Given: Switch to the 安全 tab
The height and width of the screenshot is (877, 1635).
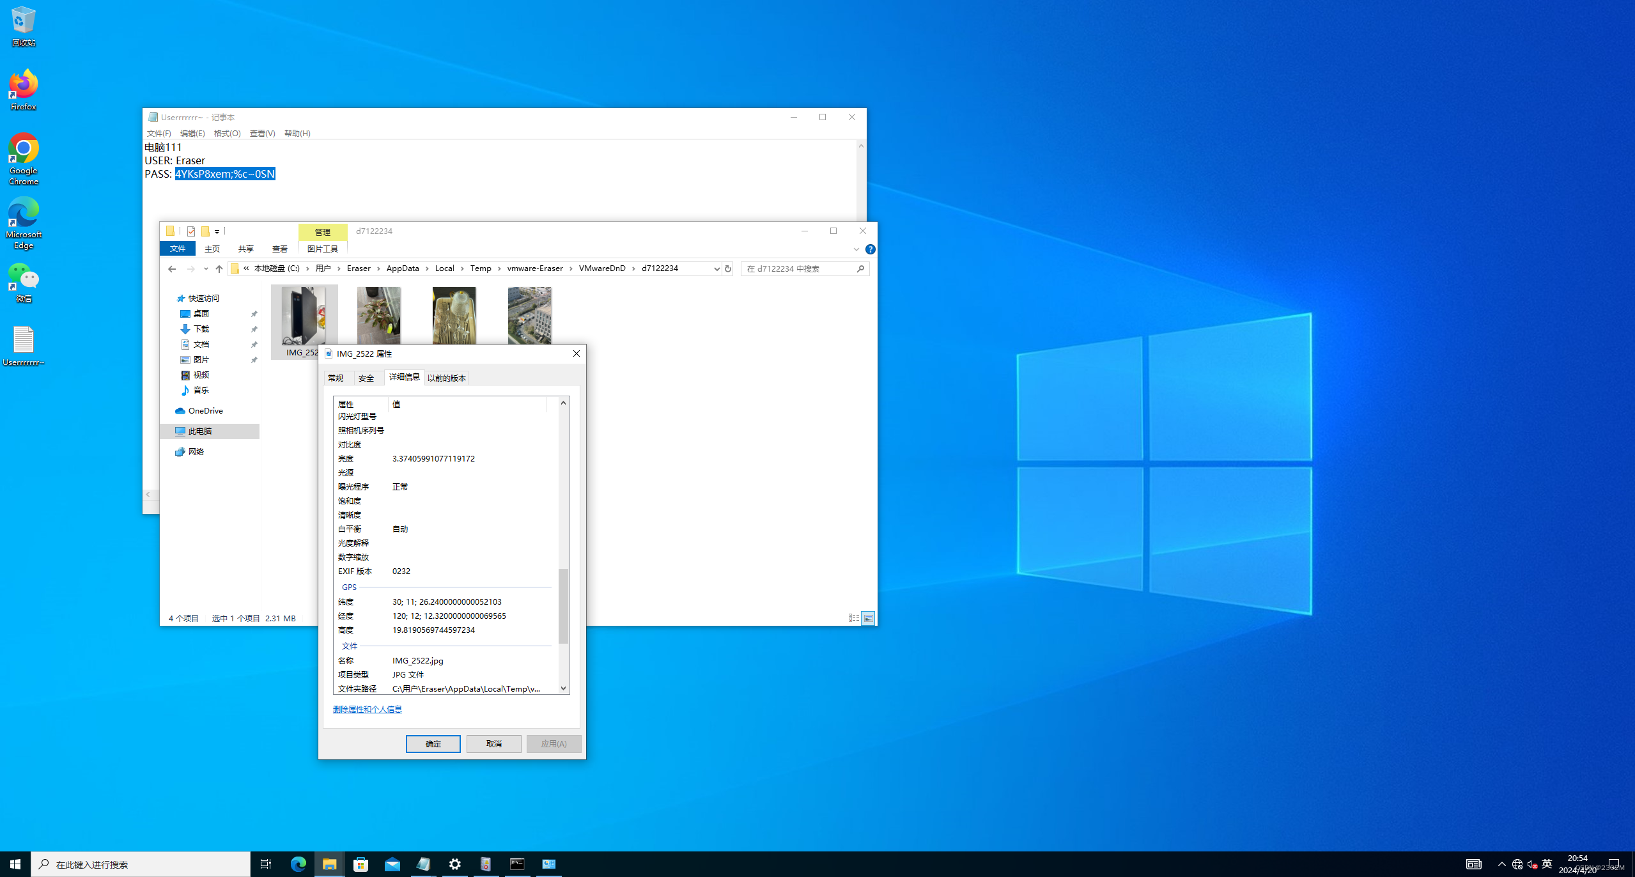Looking at the screenshot, I should coord(366,378).
